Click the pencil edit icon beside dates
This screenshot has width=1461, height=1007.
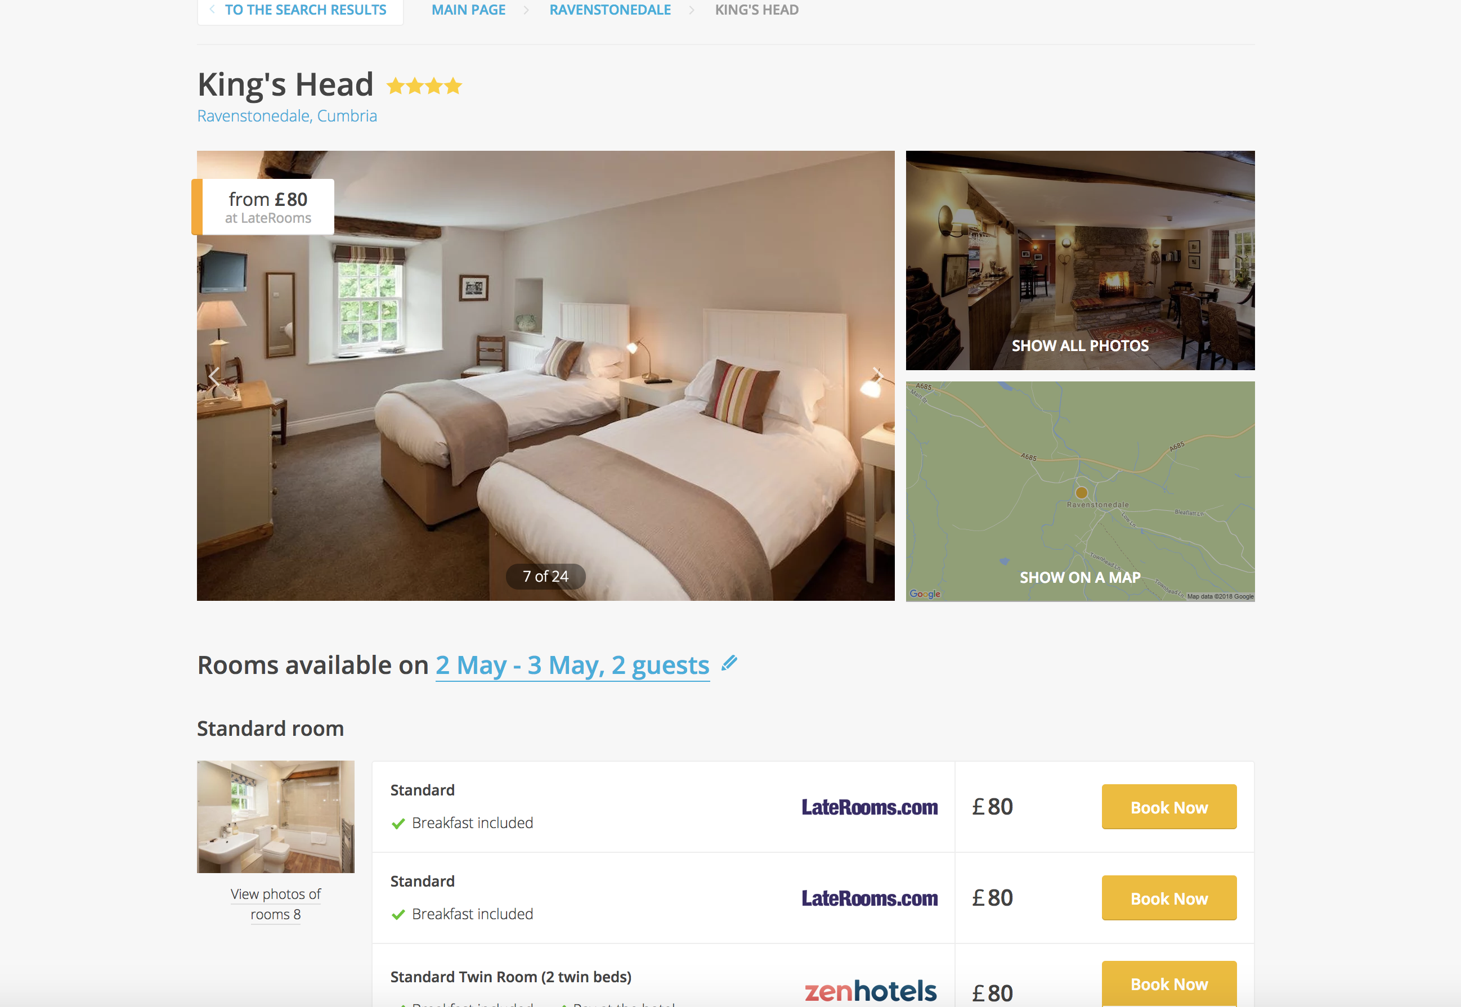pos(729,663)
